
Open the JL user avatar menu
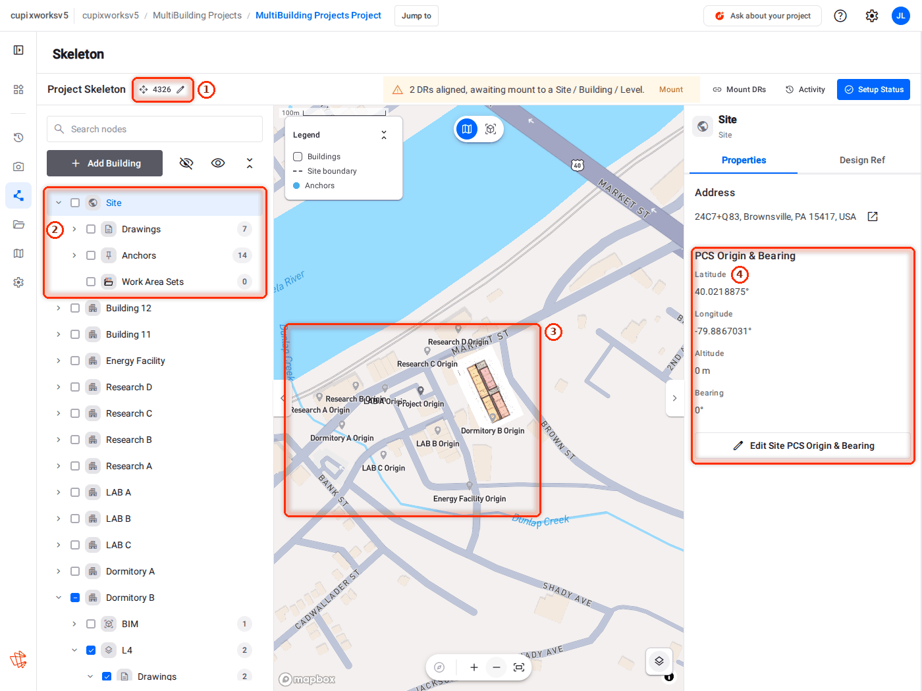click(901, 16)
